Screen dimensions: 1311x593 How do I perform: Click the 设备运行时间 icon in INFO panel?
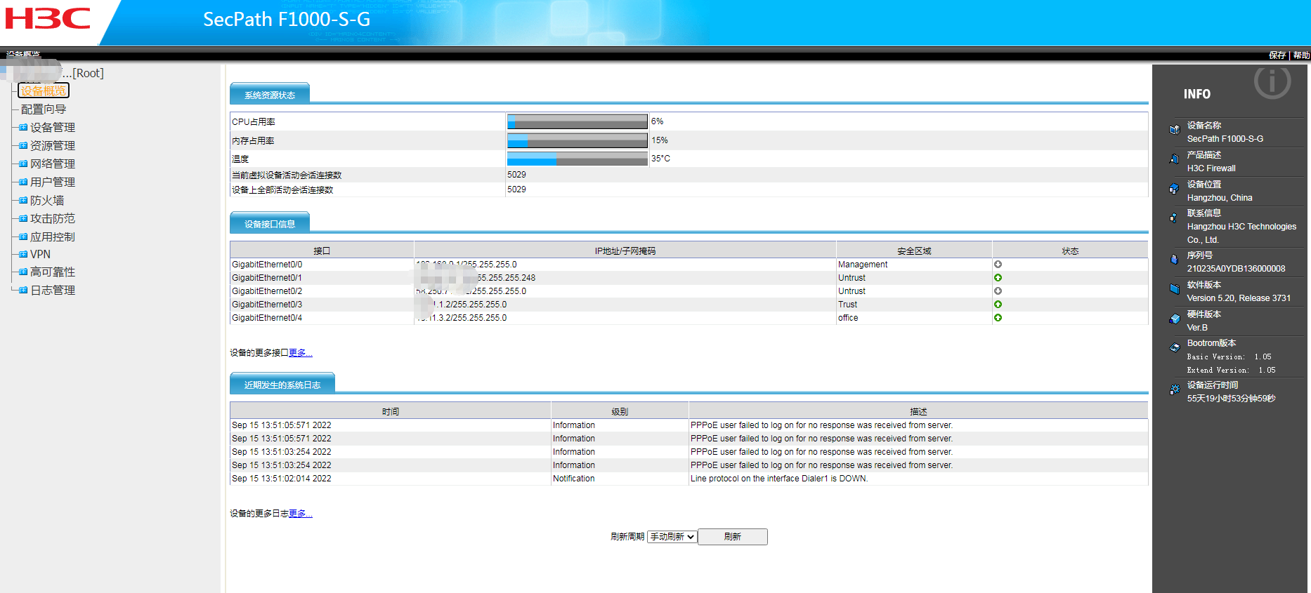tap(1174, 389)
